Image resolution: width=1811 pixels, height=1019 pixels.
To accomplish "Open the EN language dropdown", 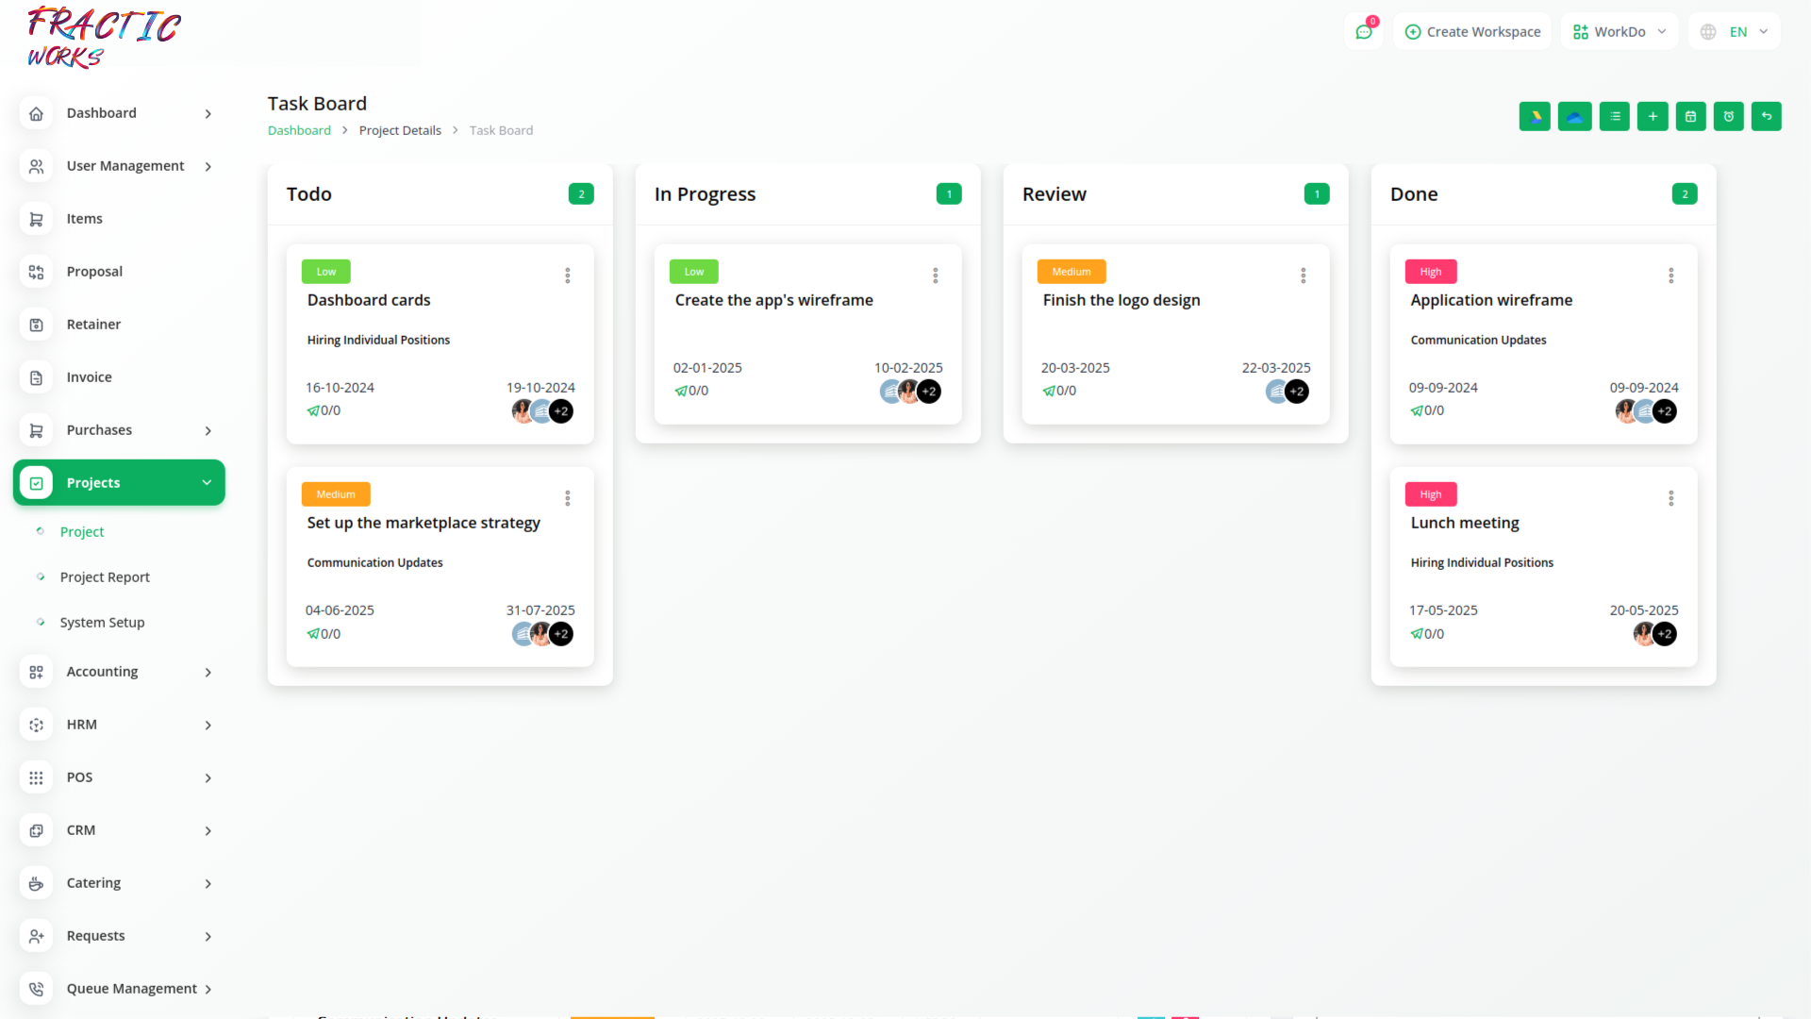I will (1736, 32).
